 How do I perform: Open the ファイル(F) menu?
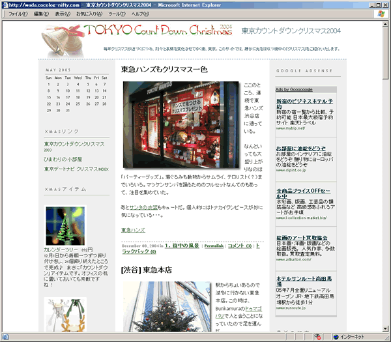[17, 14]
